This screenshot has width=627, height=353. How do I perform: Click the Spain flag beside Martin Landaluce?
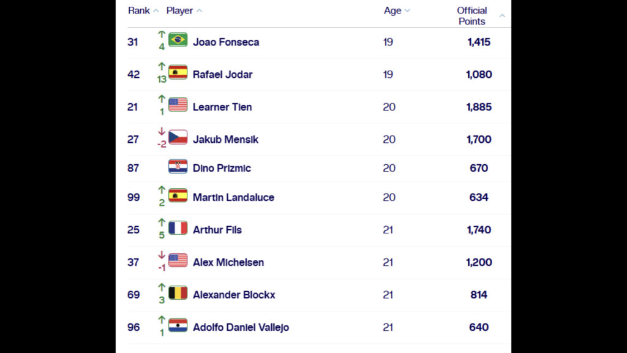(178, 195)
